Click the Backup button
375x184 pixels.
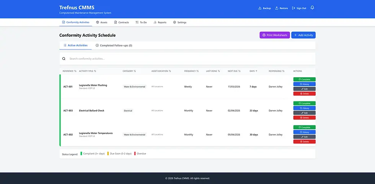264,8
